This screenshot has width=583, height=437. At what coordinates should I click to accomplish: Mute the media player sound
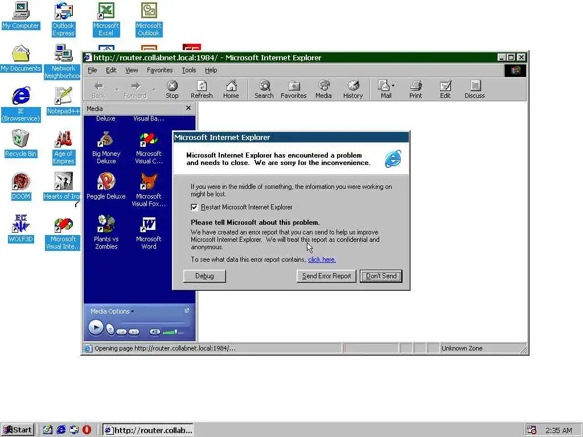click(x=155, y=332)
